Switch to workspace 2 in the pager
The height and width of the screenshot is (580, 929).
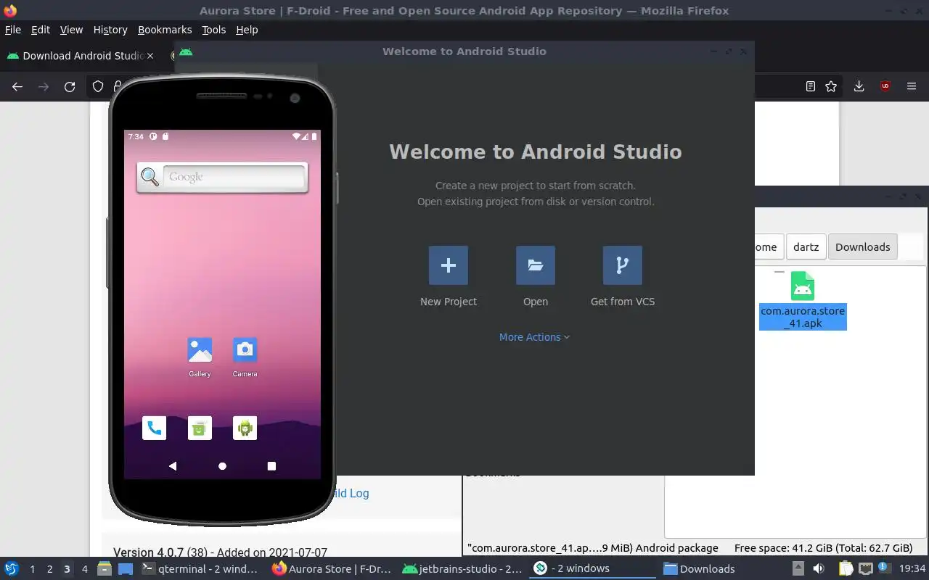point(49,569)
